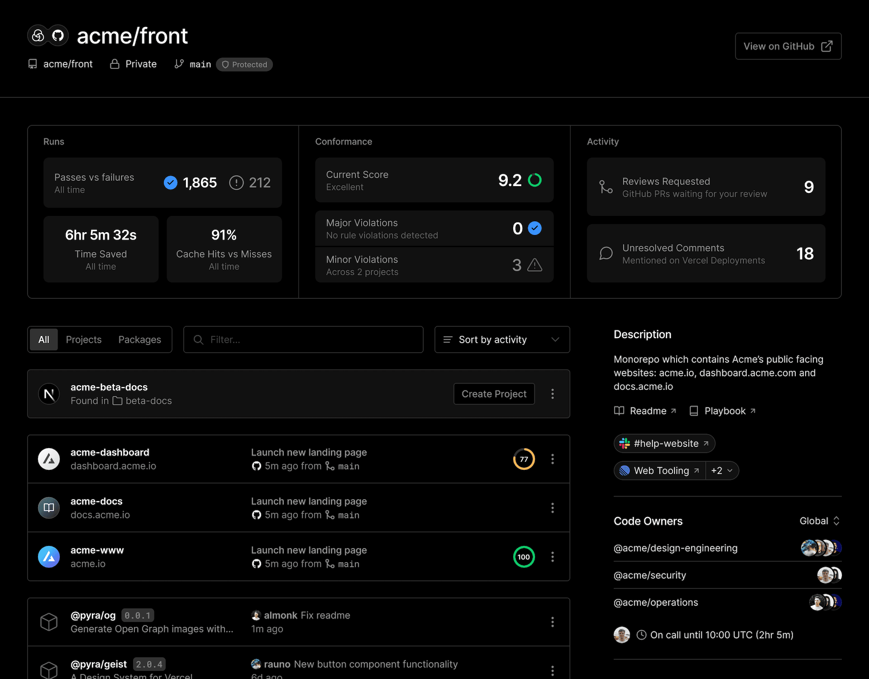Click the acme-www project triangle icon

pos(49,557)
